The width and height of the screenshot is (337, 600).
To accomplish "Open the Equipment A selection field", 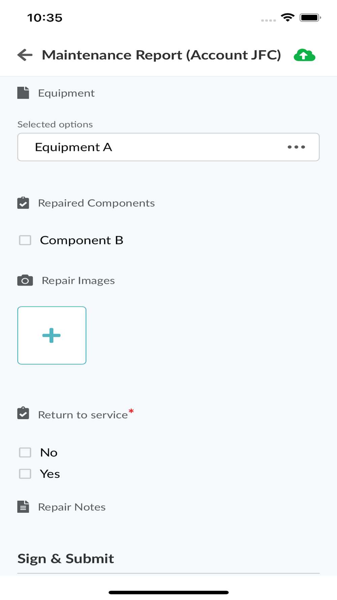I will coord(152,147).
